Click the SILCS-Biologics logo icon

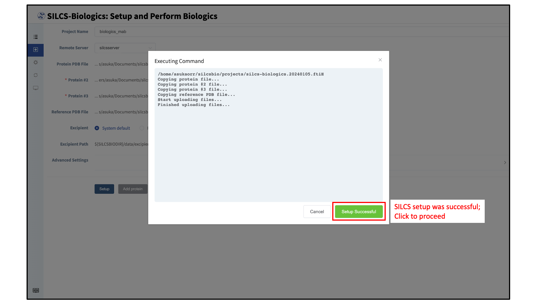(41, 16)
